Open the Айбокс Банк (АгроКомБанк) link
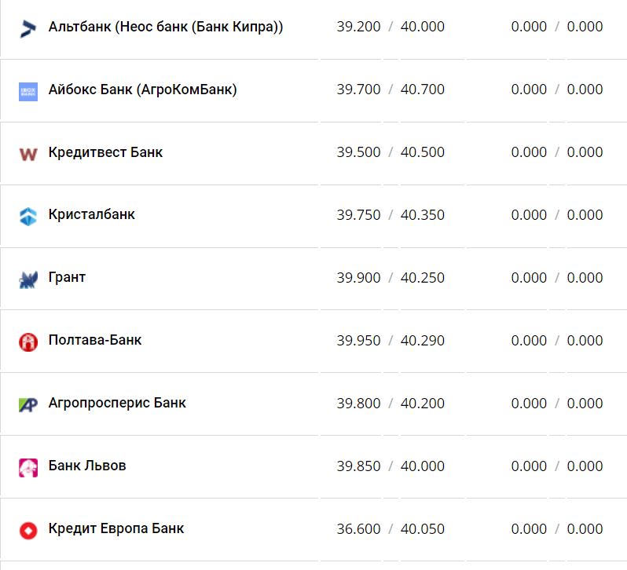 (x=142, y=90)
